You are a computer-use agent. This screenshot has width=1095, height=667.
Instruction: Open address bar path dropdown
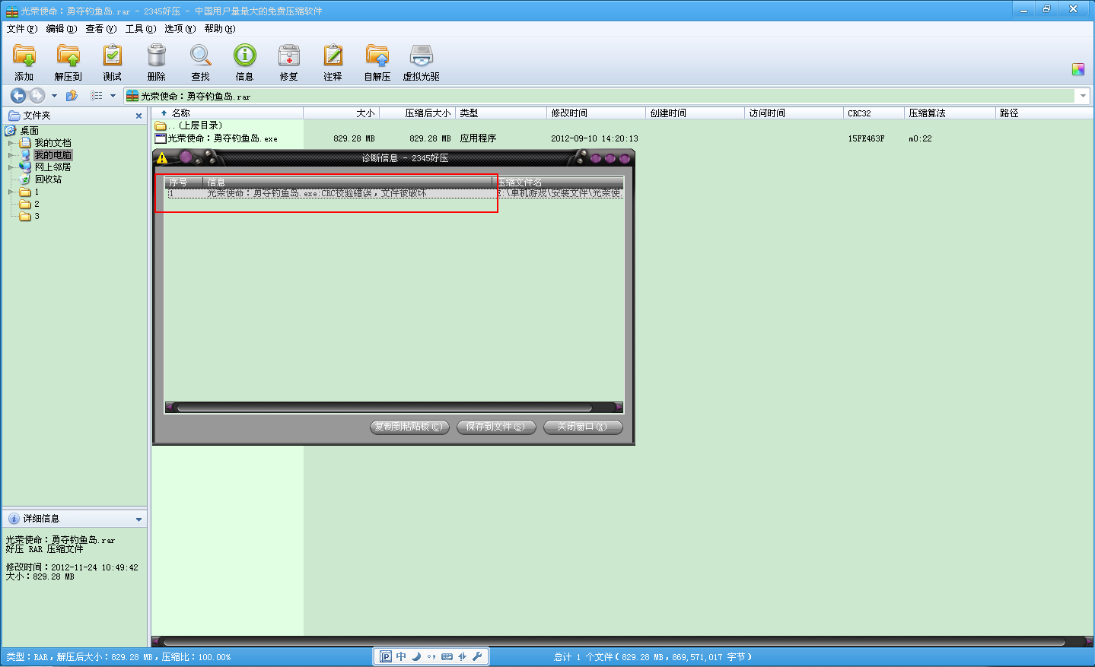pos(1083,96)
